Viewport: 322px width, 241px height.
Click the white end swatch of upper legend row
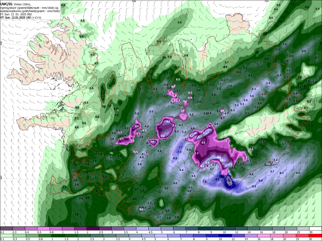(x=315, y=229)
